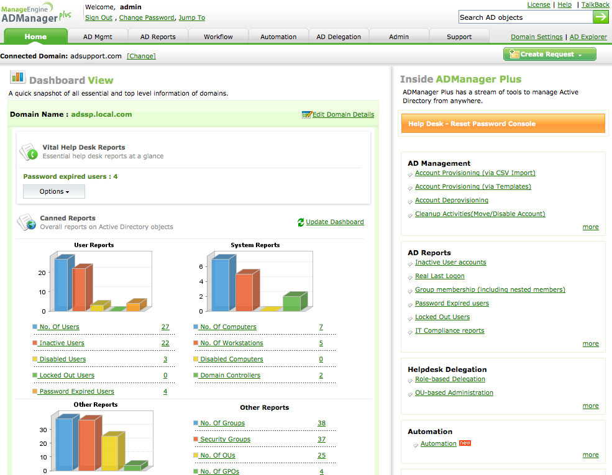Viewport: 612px width, 475px height.
Task: Open the Options dropdown under Password expired users
Action: [54, 191]
